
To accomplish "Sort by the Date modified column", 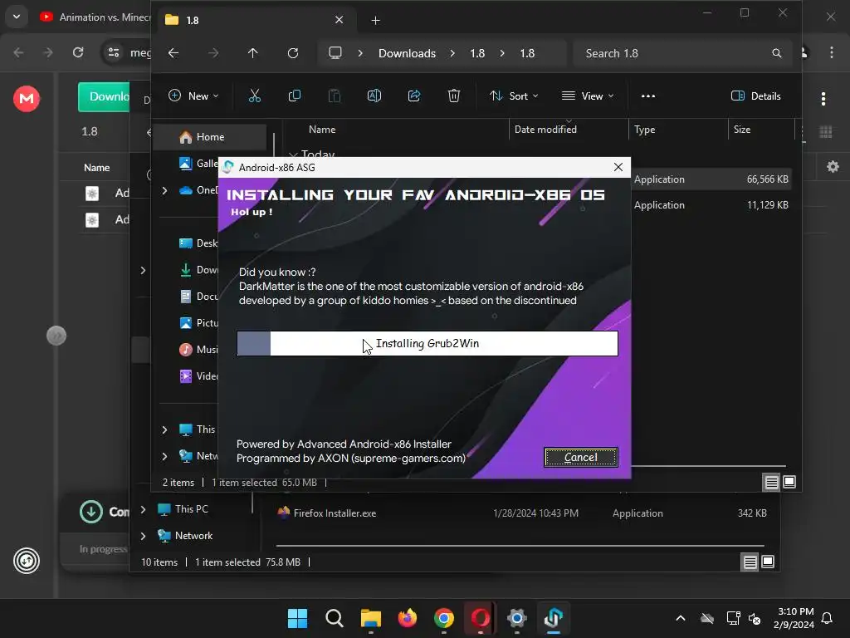I will click(x=545, y=130).
